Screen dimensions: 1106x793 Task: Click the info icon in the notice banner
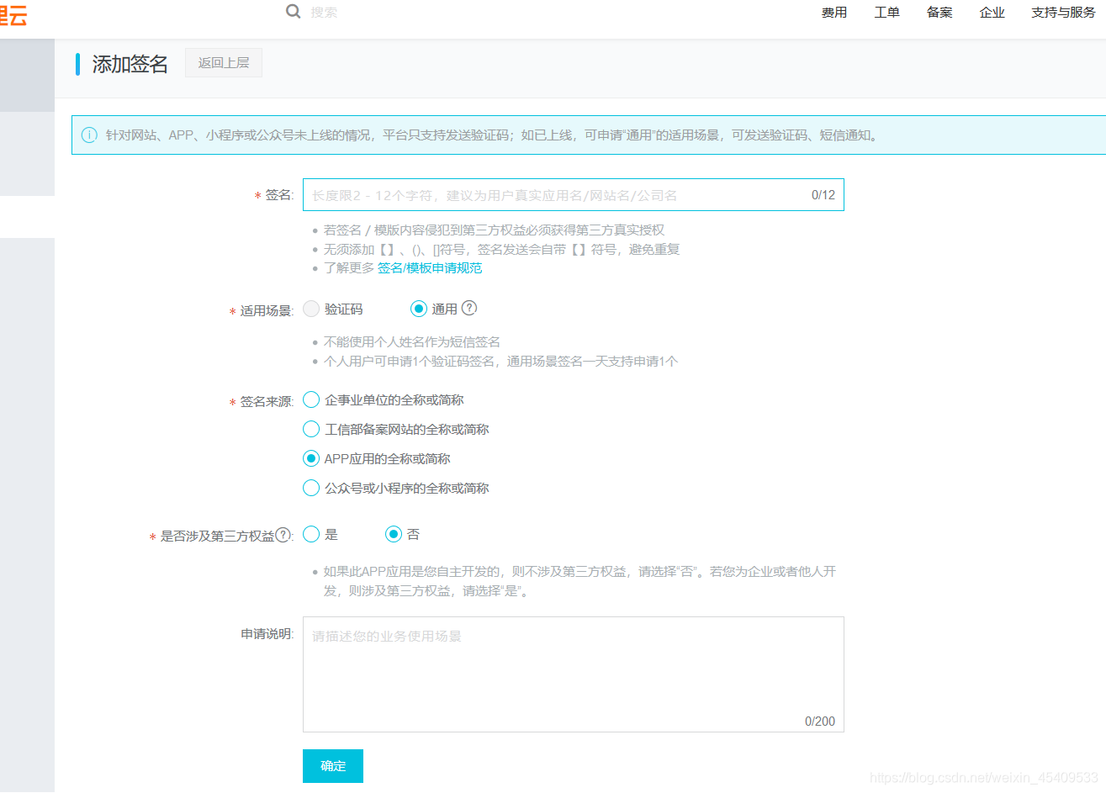[89, 135]
